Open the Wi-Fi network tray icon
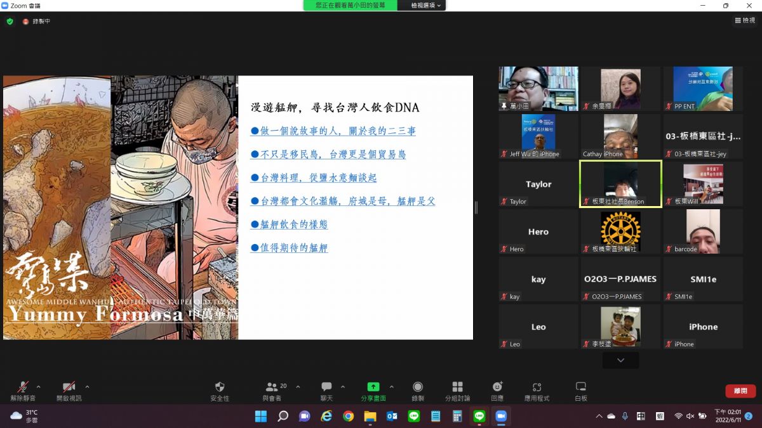762x428 pixels. (678, 416)
